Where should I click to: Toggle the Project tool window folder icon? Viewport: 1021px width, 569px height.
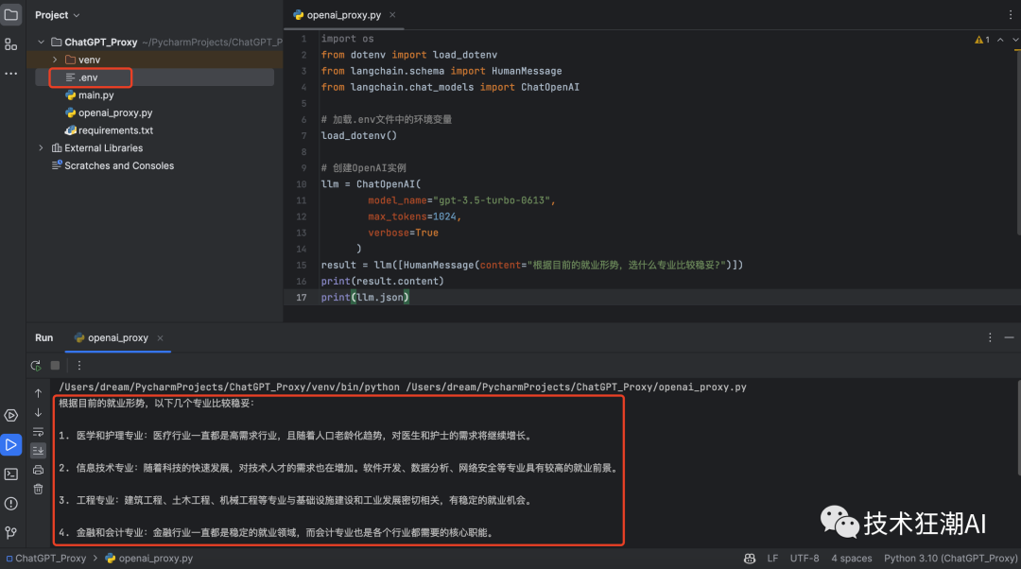pos(11,15)
